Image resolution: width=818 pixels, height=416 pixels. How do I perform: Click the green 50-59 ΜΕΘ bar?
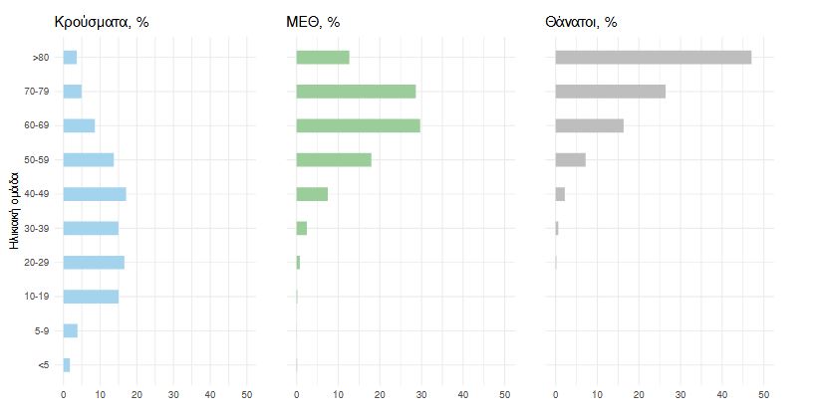click(334, 159)
